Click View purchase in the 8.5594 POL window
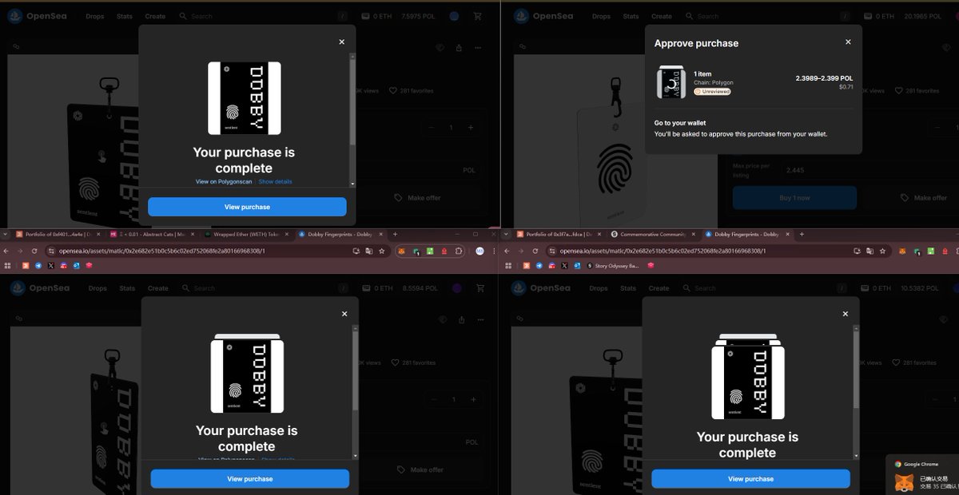 250,479
